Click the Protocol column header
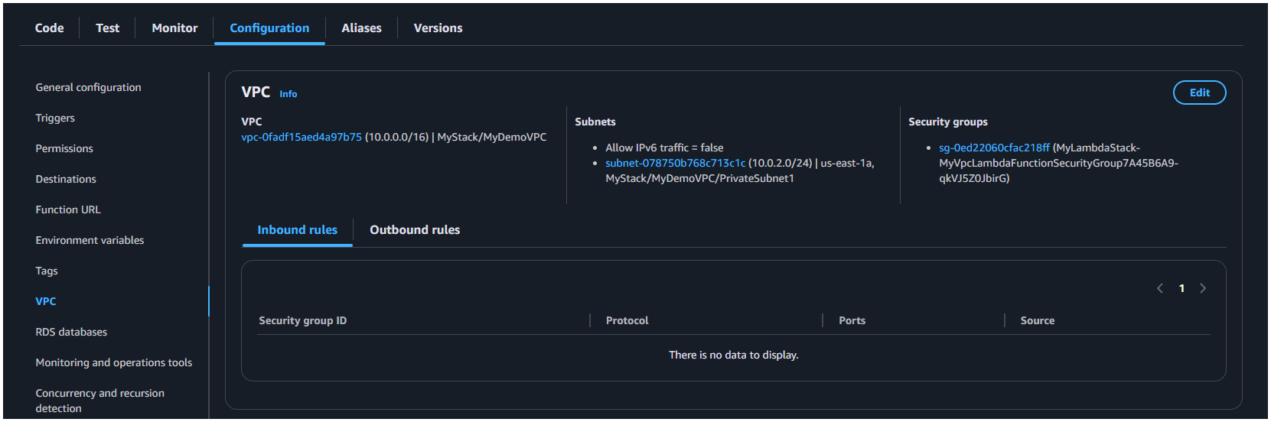This screenshot has width=1271, height=422. pos(627,320)
